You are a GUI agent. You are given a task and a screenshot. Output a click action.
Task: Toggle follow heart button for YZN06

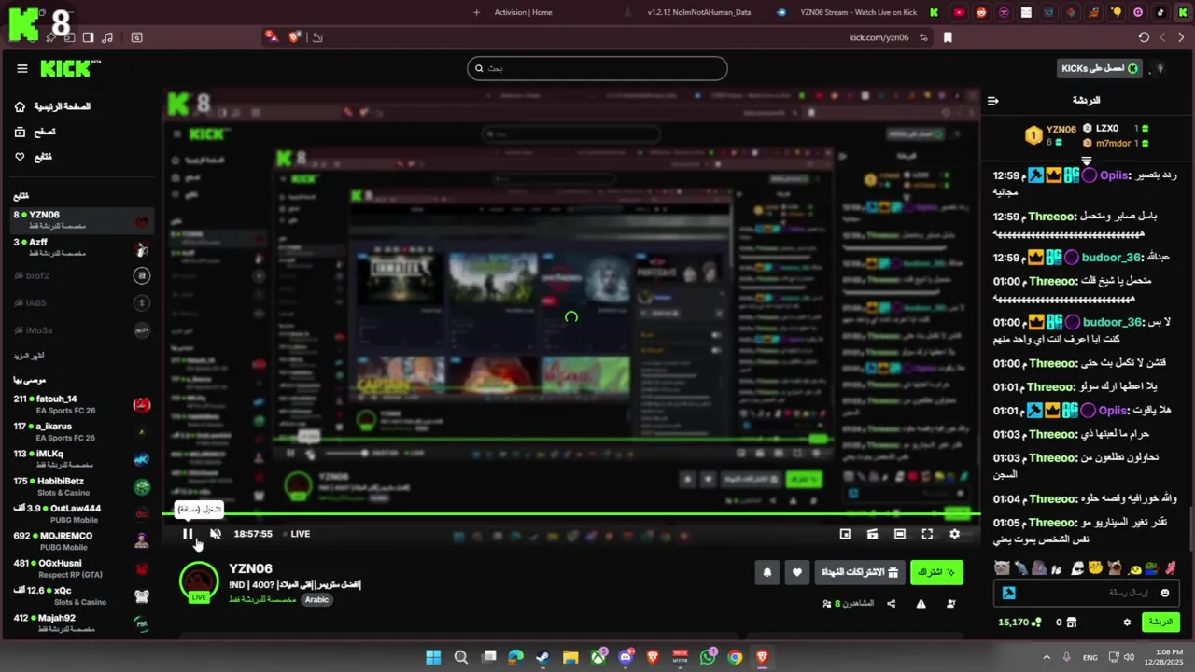[796, 572]
